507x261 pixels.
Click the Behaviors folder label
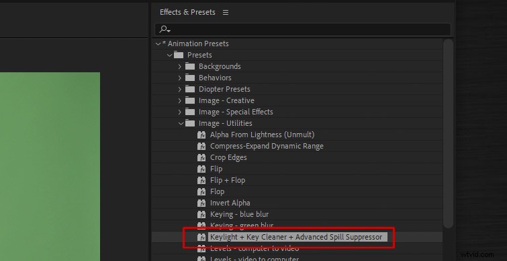pyautogui.click(x=215, y=78)
